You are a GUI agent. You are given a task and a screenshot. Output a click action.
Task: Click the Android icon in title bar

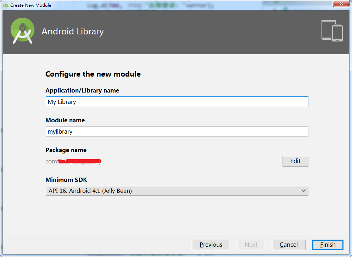click(x=6, y=5)
